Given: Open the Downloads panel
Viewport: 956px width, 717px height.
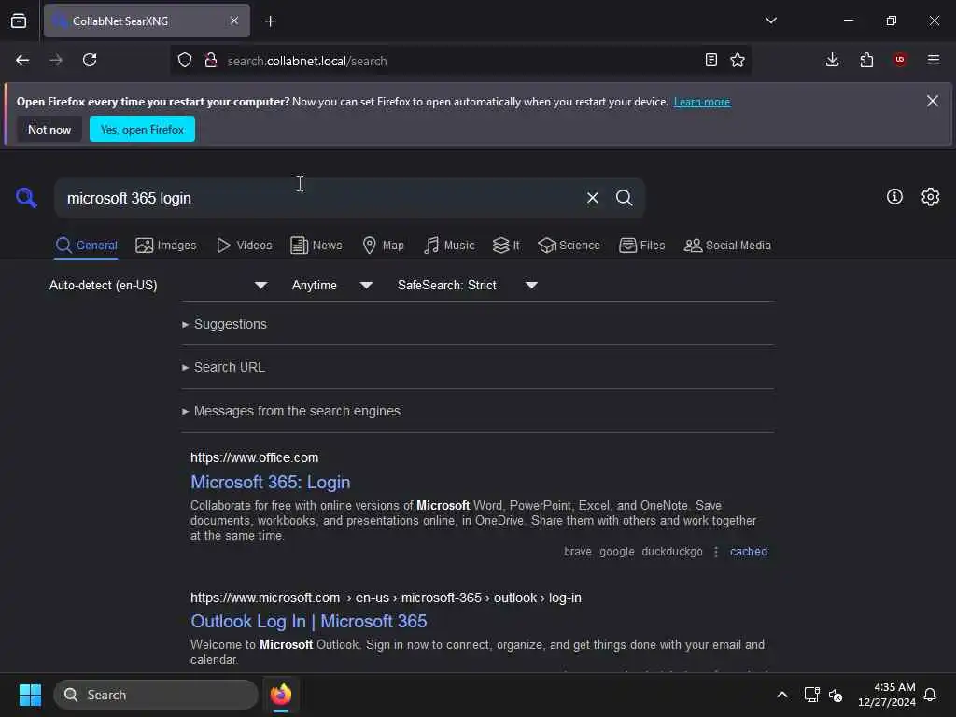Looking at the screenshot, I should point(832,60).
